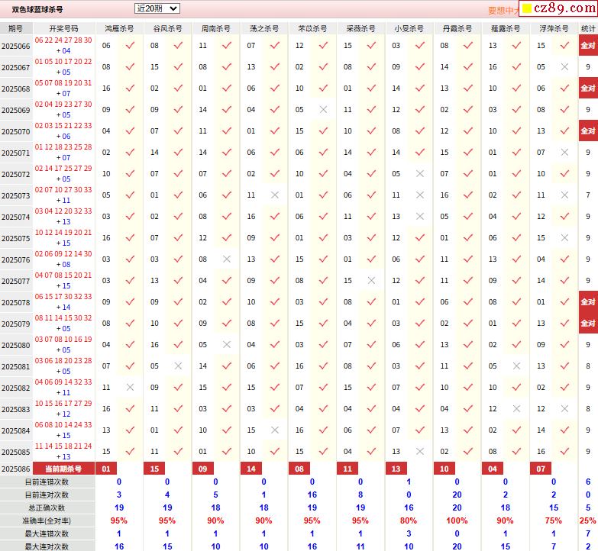The width and height of the screenshot is (598, 551).
Task: Click the red 15 badge under 谷风 in row 2025086
Action: 154,469
